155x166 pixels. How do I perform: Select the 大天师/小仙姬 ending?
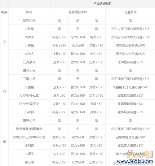coord(29,95)
